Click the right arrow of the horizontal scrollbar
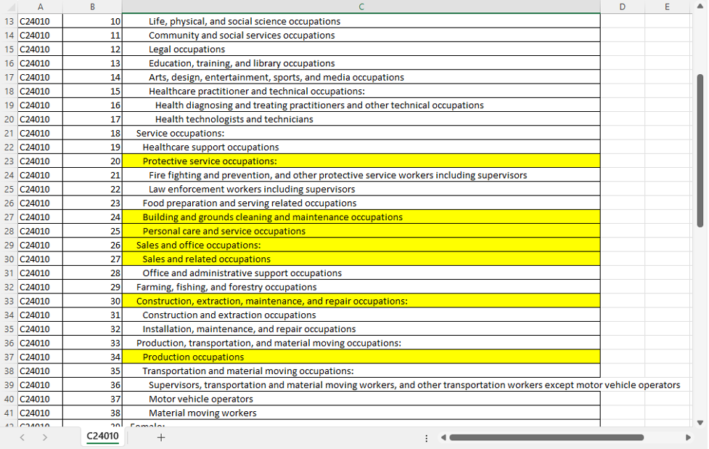This screenshot has height=449, width=709. click(689, 437)
